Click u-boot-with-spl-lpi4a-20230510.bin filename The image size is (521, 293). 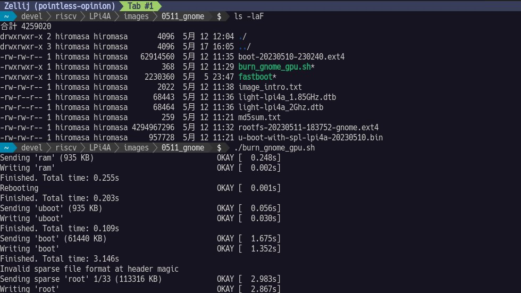pyautogui.click(x=310, y=138)
